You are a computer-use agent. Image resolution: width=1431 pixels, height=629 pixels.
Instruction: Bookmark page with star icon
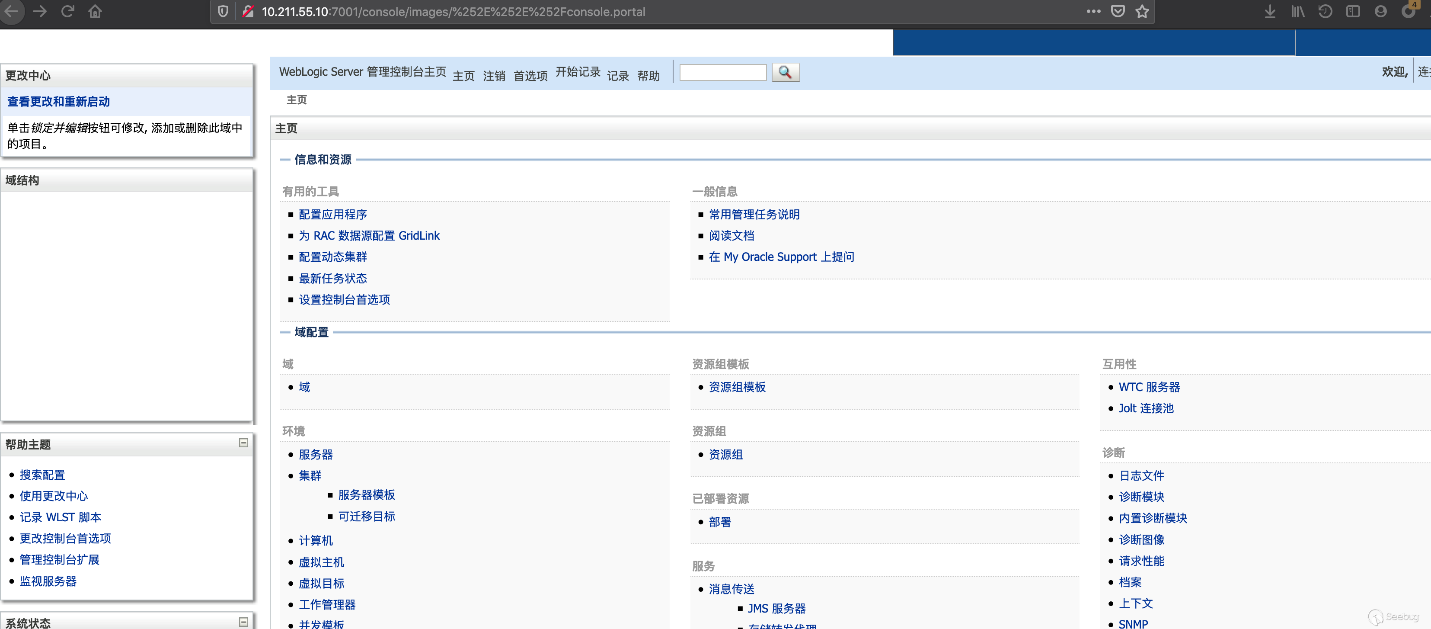pyautogui.click(x=1142, y=11)
